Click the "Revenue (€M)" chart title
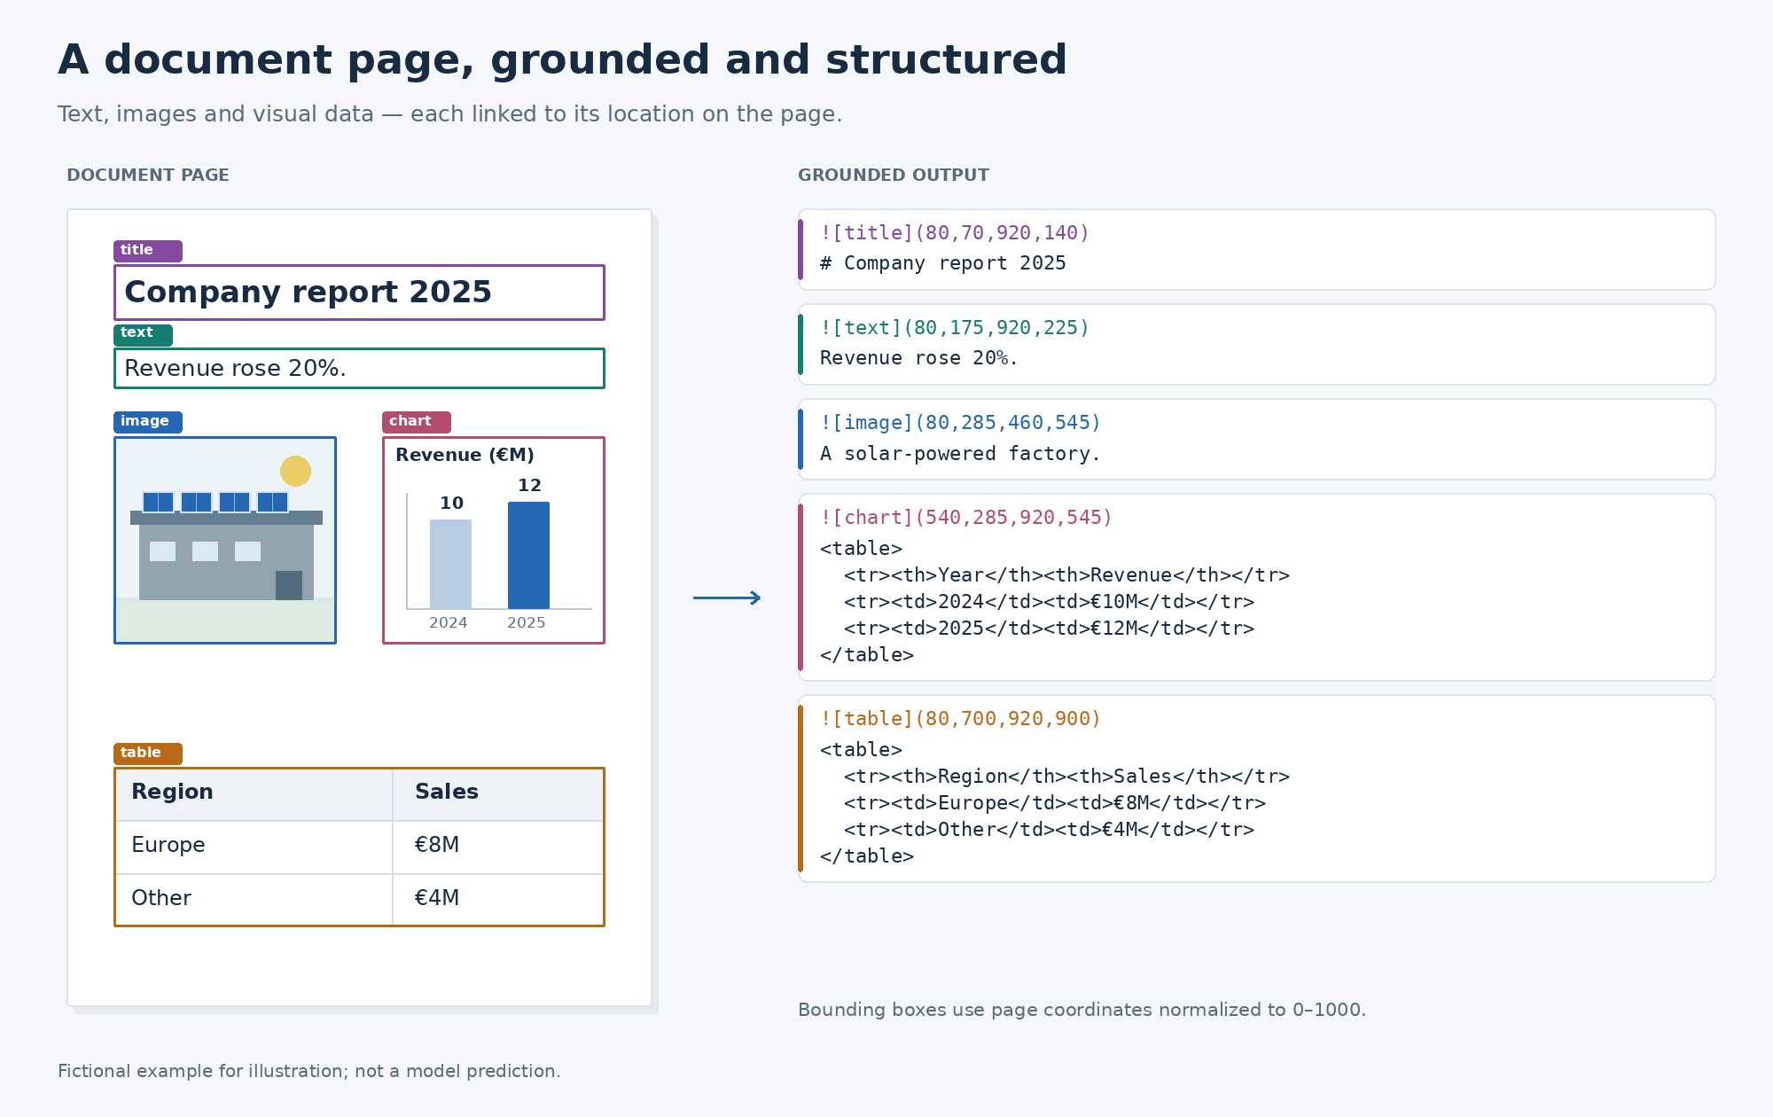1773x1117 pixels. 465,455
